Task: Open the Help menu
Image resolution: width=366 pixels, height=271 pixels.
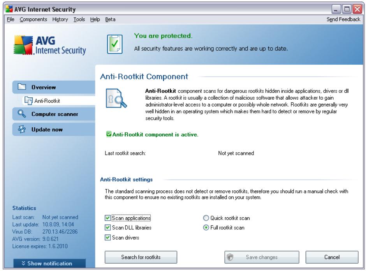Action: pos(95,19)
